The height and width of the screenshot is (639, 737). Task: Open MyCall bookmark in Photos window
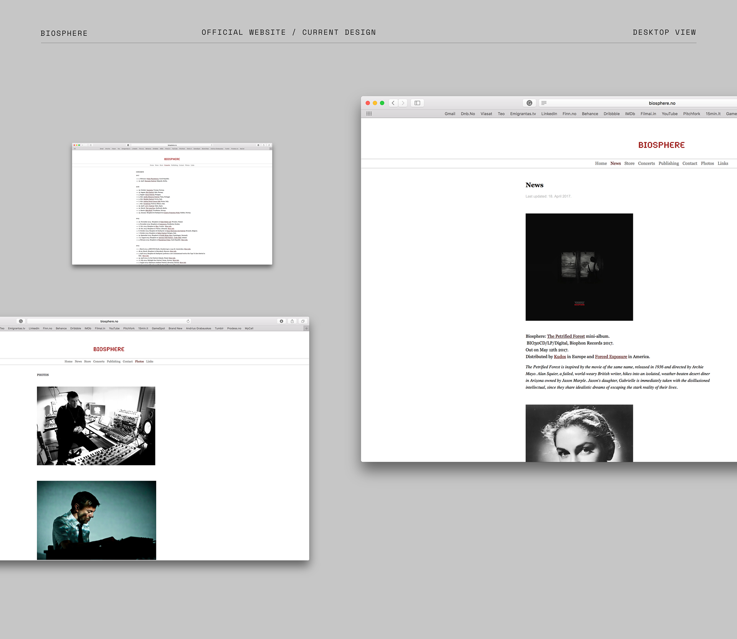pyautogui.click(x=249, y=329)
